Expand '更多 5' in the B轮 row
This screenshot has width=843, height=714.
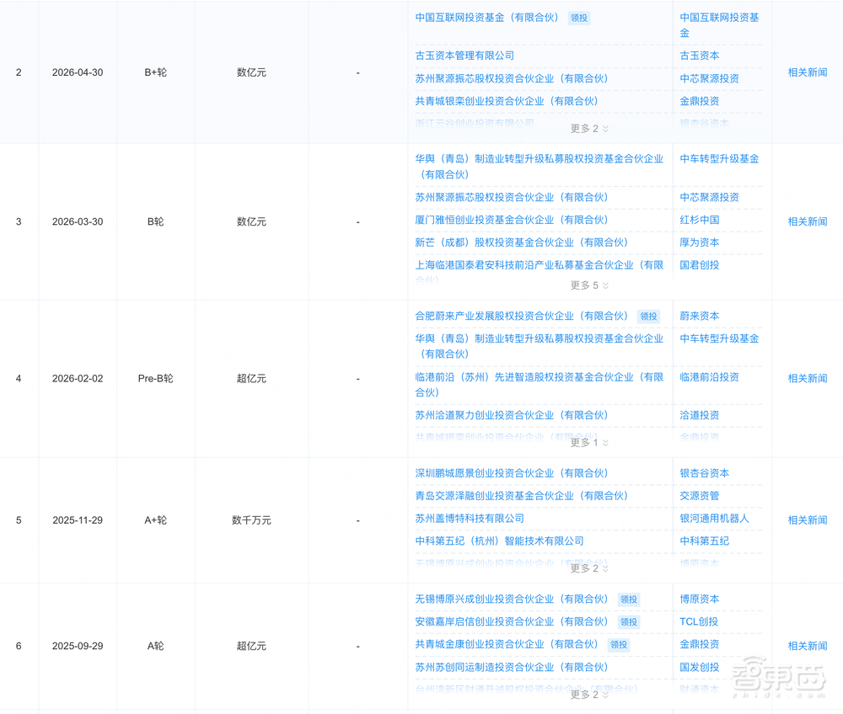(589, 285)
